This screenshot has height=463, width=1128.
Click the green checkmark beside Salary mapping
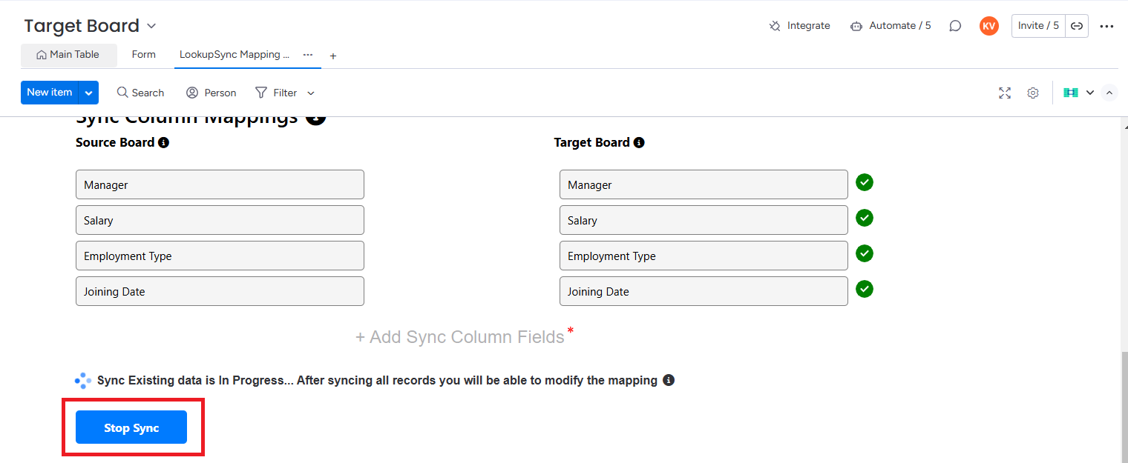(x=864, y=218)
